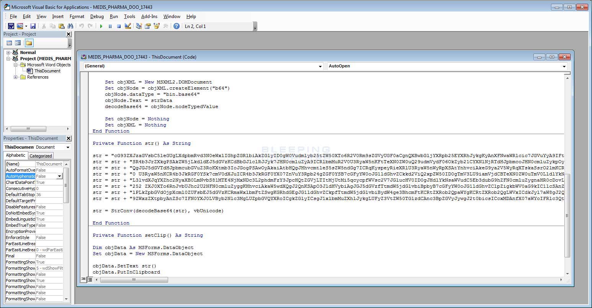This screenshot has width=592, height=308.
Task: Place cursor on 'Private Function setClip() As String'
Action: click(x=148, y=235)
